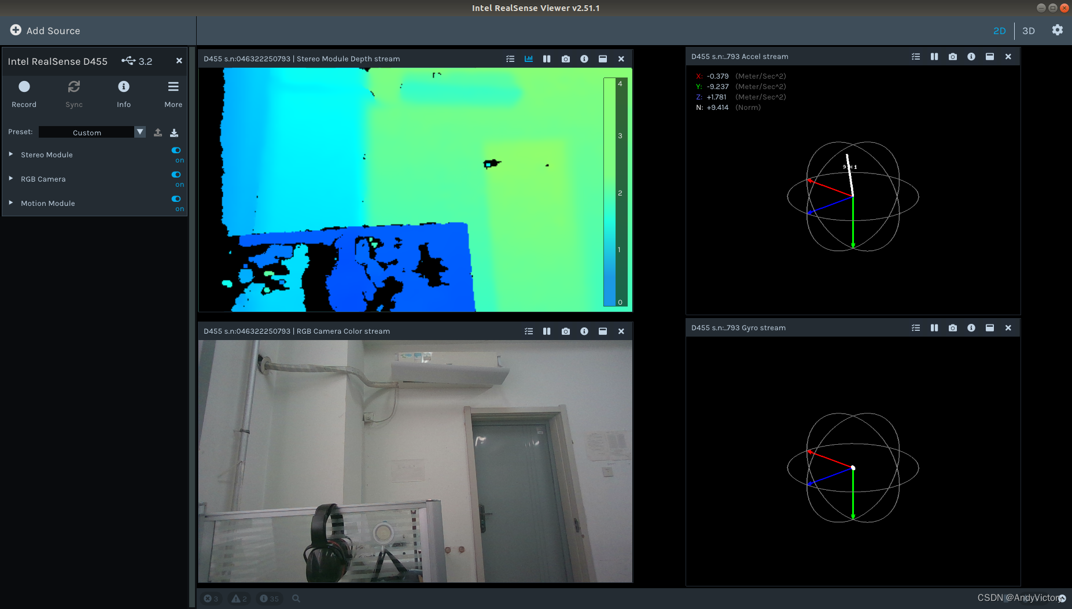Click the Add Source plus icon
This screenshot has width=1072, height=609.
[16, 30]
